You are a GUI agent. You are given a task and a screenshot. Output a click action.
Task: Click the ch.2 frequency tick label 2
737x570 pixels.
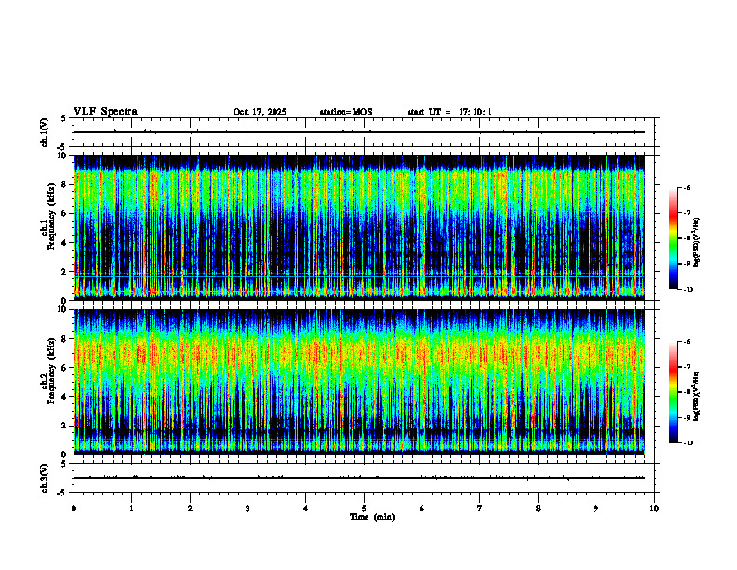point(65,426)
